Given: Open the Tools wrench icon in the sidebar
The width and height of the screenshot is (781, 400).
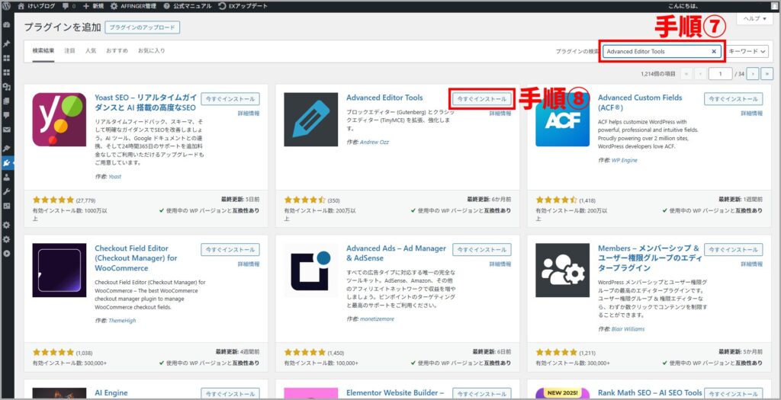Looking at the screenshot, I should [6, 191].
